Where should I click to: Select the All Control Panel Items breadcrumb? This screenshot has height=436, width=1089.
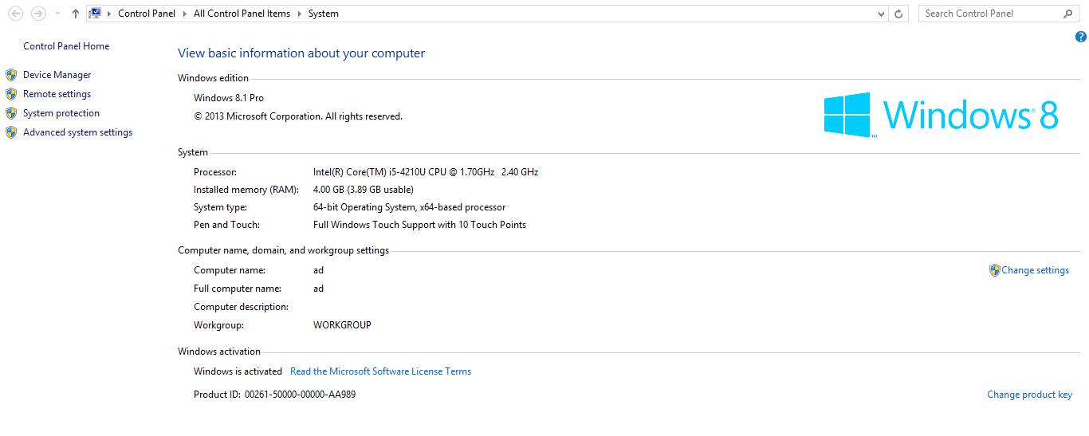click(x=242, y=14)
